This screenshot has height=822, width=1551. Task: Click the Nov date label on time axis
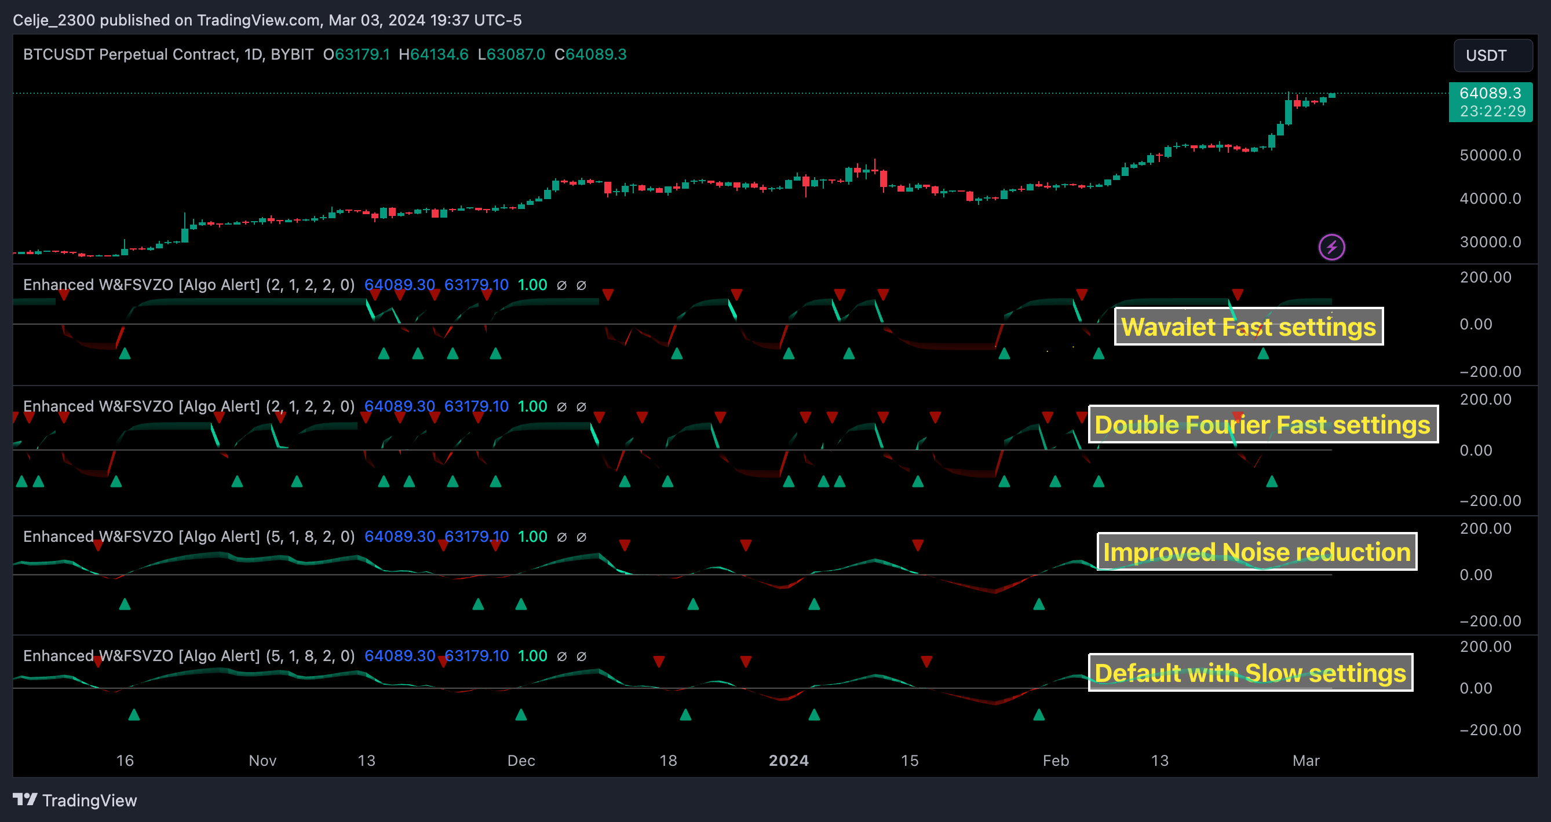[x=262, y=761]
